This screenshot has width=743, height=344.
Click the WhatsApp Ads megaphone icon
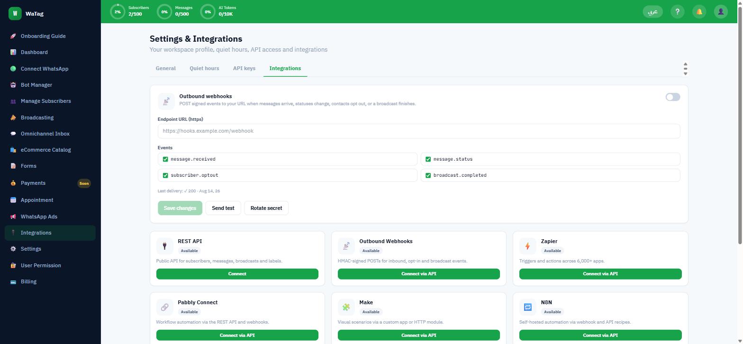click(13, 217)
